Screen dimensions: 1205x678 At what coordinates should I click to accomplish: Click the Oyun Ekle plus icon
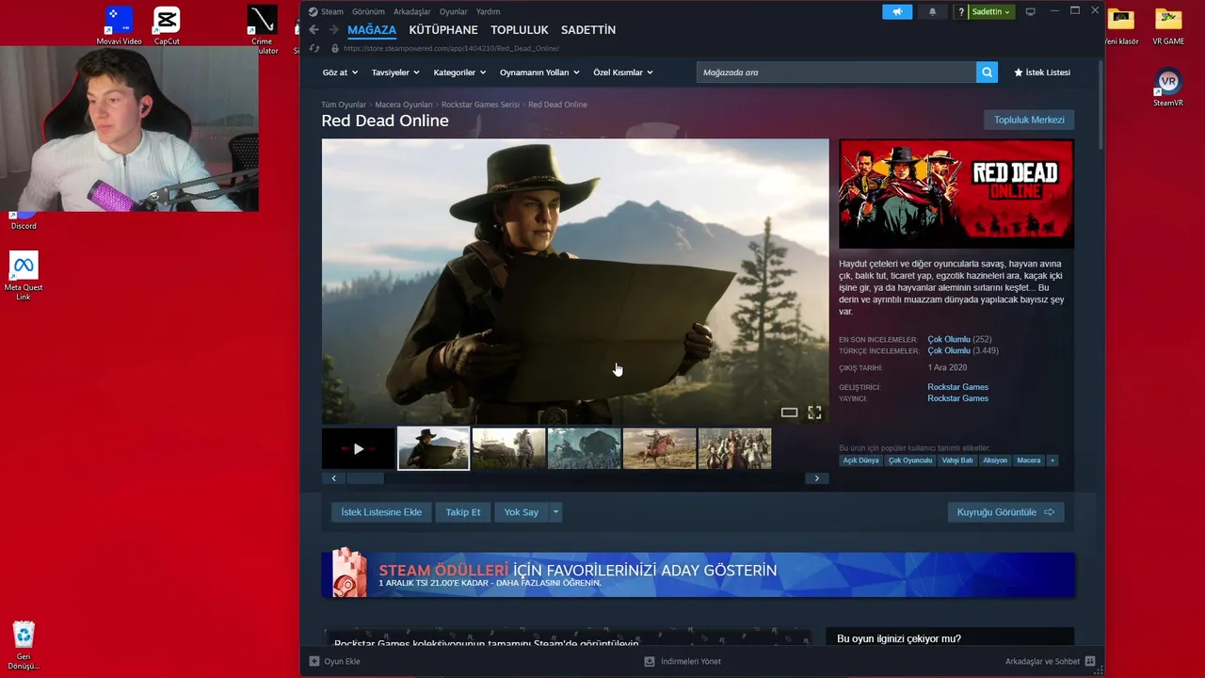coord(314,661)
